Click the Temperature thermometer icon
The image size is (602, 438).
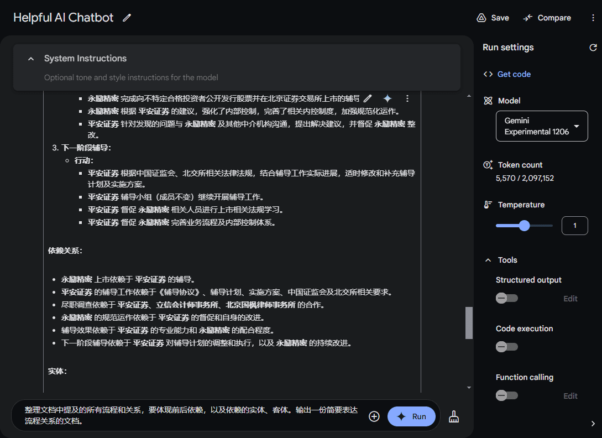pyautogui.click(x=488, y=205)
